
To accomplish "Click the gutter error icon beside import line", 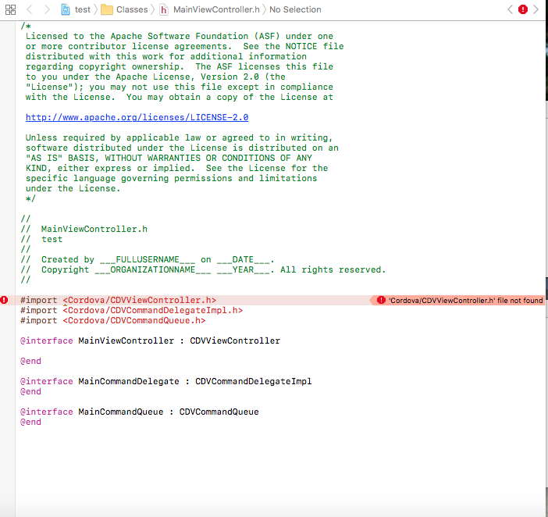I will 4,300.
